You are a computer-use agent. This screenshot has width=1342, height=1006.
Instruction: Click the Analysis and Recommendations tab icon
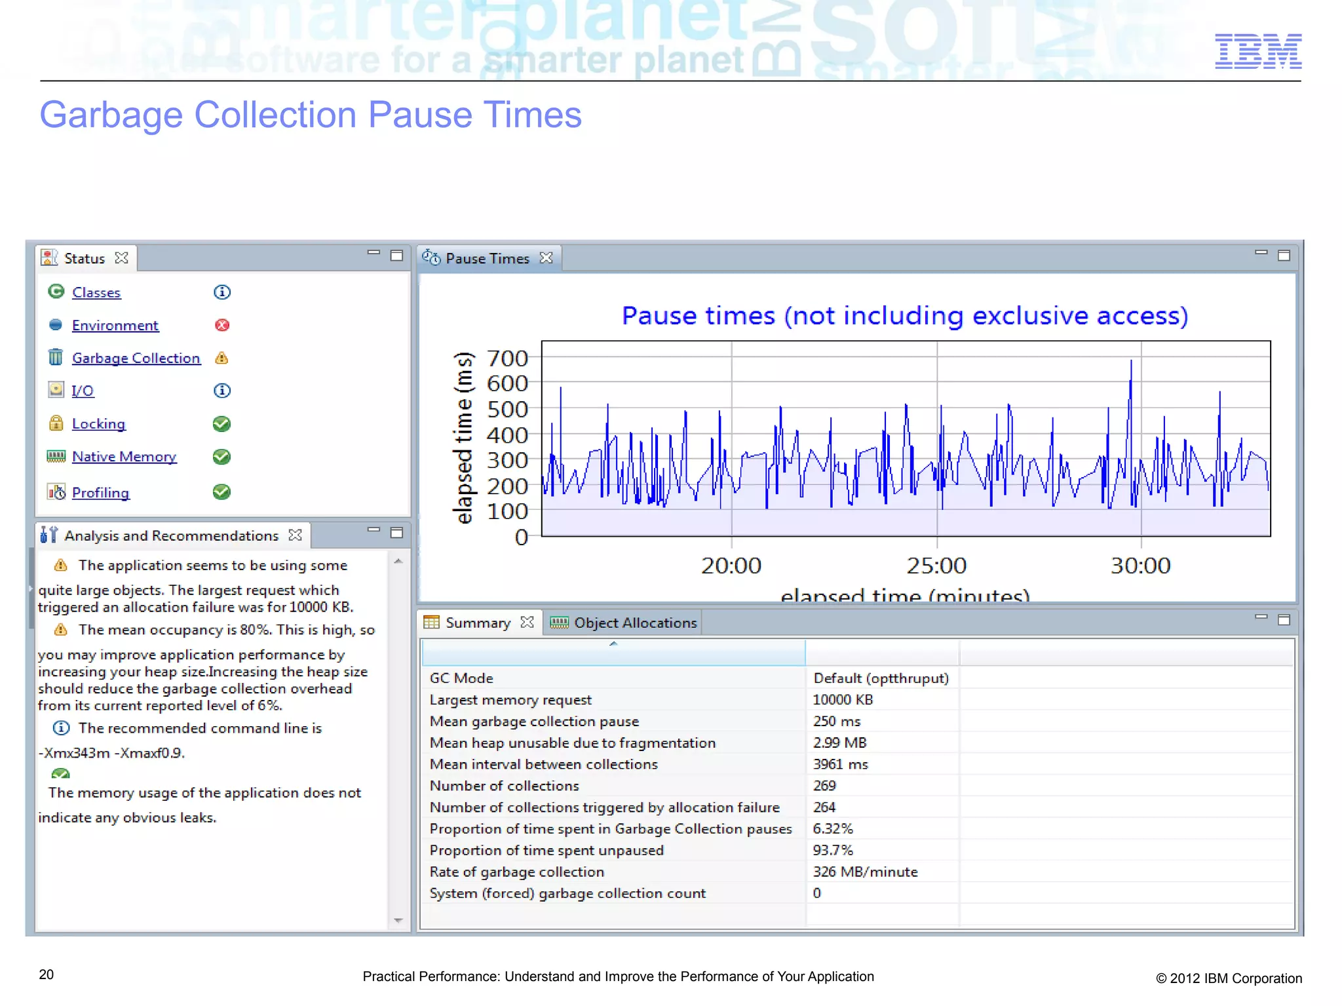tap(49, 535)
